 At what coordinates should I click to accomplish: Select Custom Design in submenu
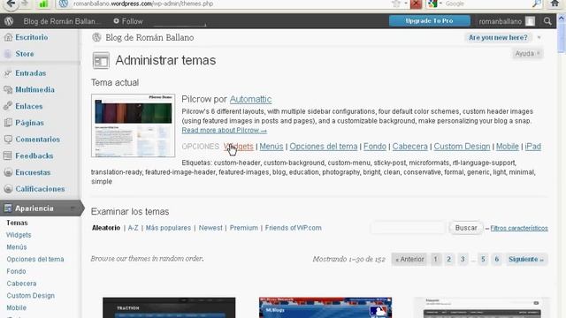[31, 296]
